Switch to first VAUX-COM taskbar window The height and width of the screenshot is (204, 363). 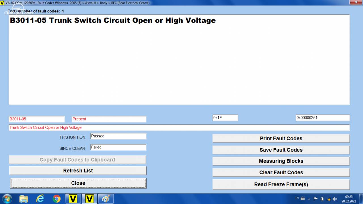point(73,199)
